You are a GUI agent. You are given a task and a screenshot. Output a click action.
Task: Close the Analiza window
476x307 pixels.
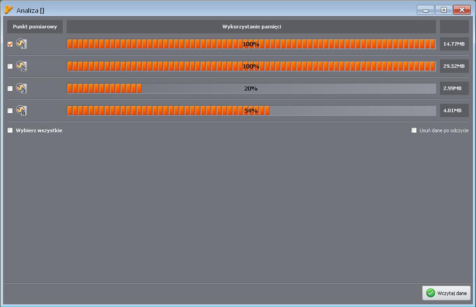[x=462, y=10]
